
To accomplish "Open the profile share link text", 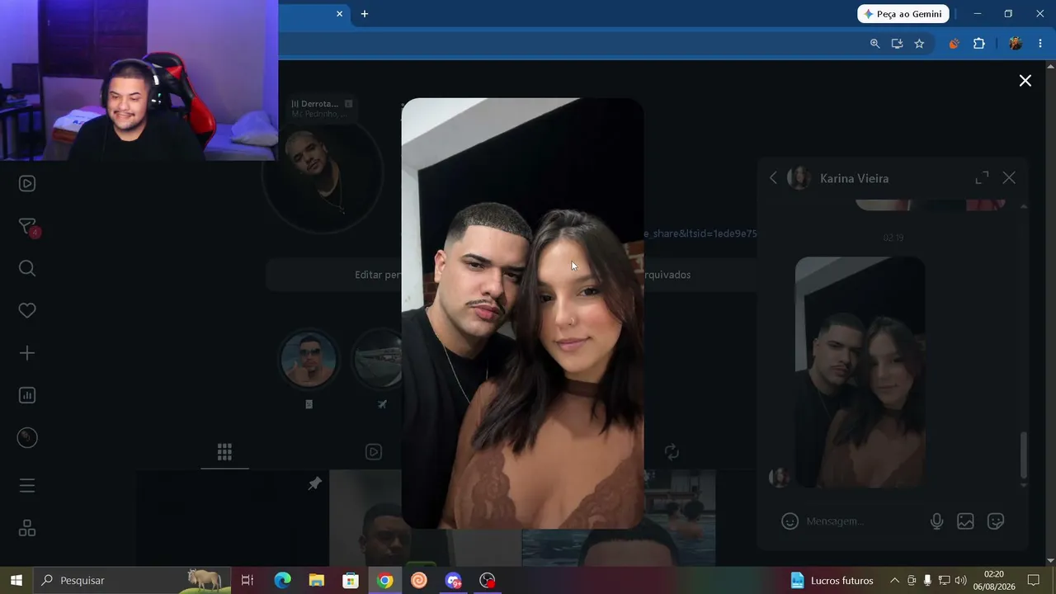I will [x=700, y=233].
